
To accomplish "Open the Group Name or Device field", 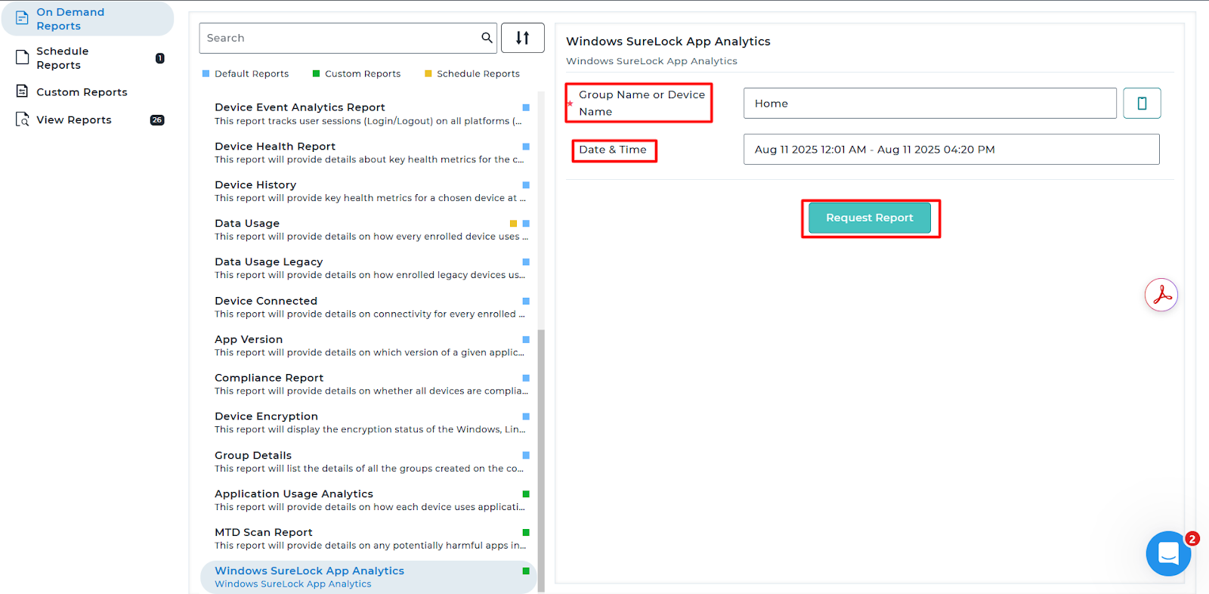I will pos(929,104).
